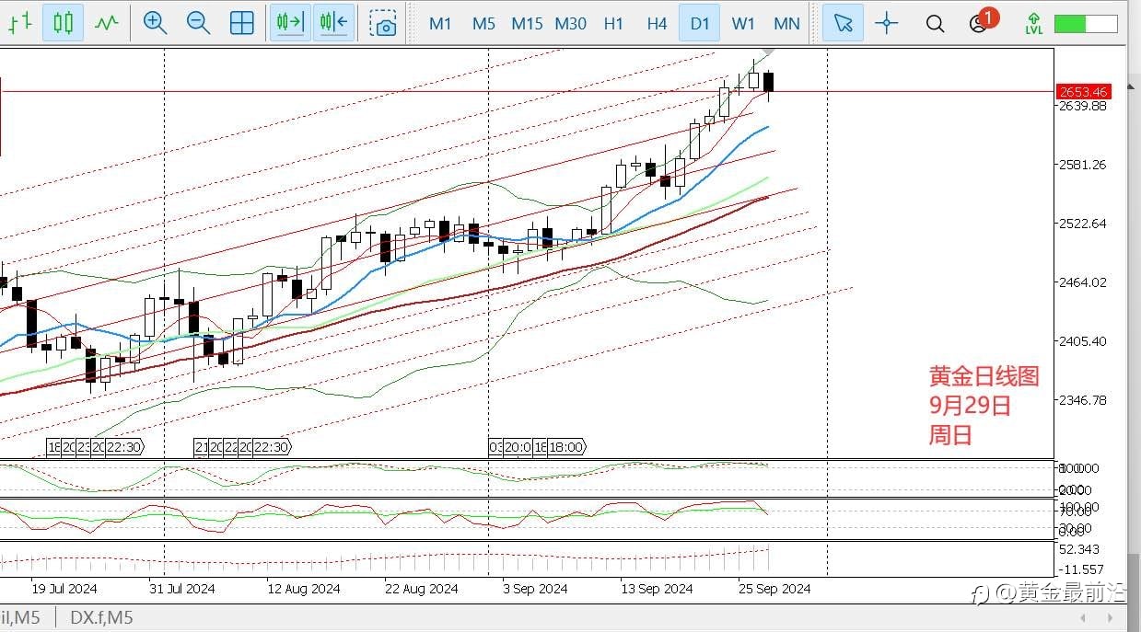Open the search magnifier
The height and width of the screenshot is (632, 1141).
(935, 23)
